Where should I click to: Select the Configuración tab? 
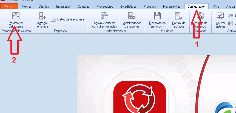coord(197,7)
